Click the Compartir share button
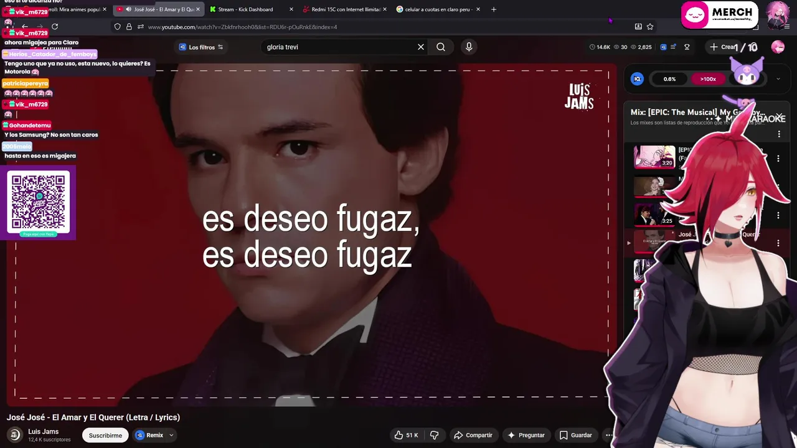 point(473,435)
